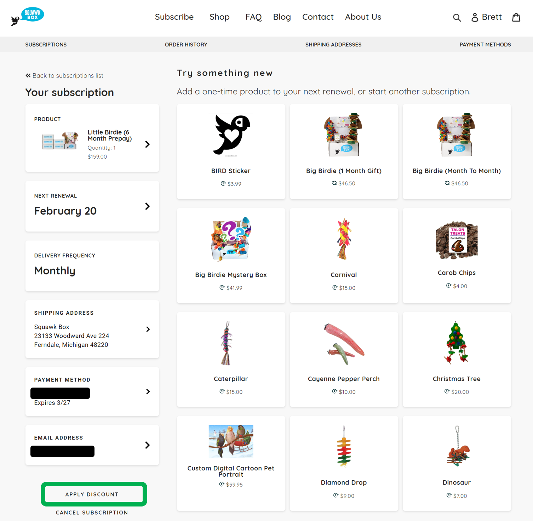Open the shopping bag cart icon
Image resolution: width=533 pixels, height=521 pixels.
(x=516, y=17)
